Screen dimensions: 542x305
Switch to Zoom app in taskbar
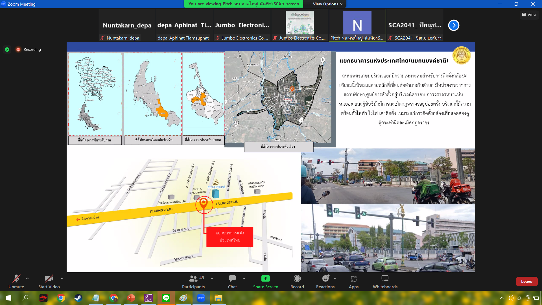coord(201,298)
